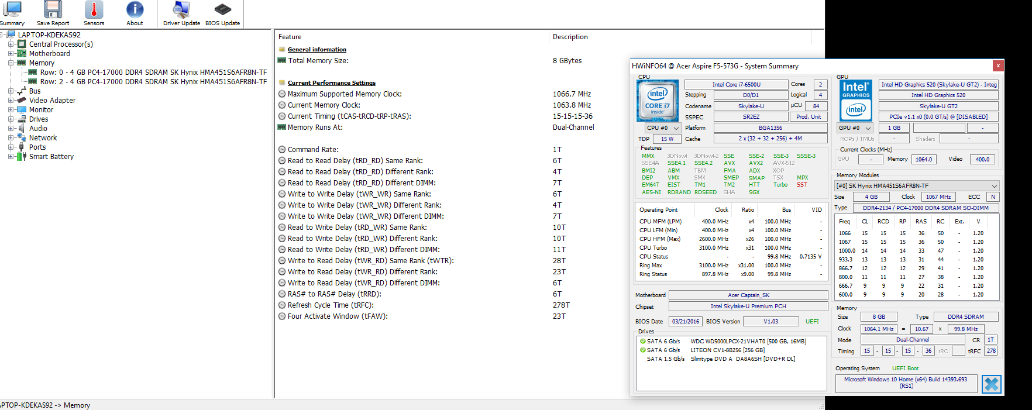Screen dimensions: 1032x410
Task: Select Row: 2 memory module item
Action: coord(153,82)
